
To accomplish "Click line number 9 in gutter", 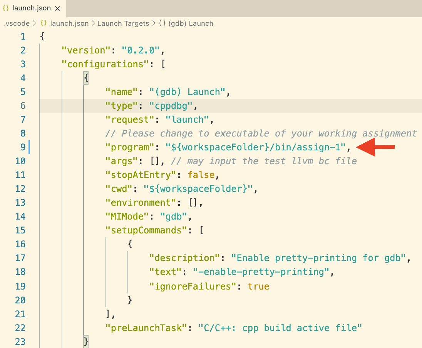I will [x=23, y=147].
